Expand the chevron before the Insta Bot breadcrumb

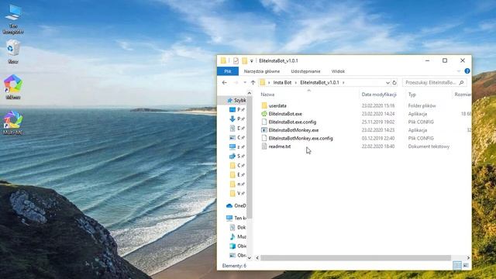point(269,83)
